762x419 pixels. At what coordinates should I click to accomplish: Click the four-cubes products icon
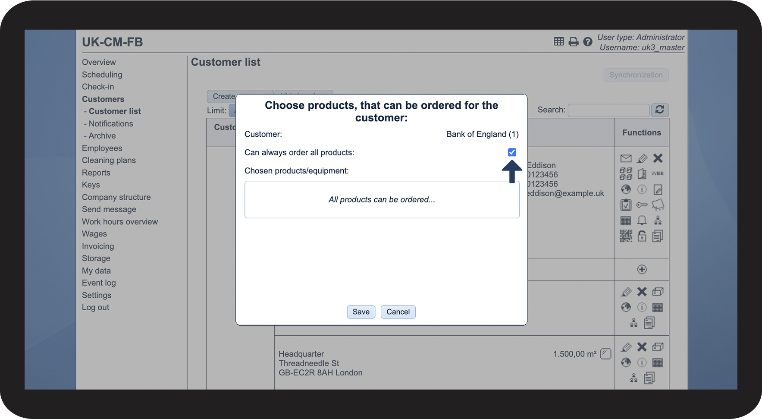[x=626, y=174]
